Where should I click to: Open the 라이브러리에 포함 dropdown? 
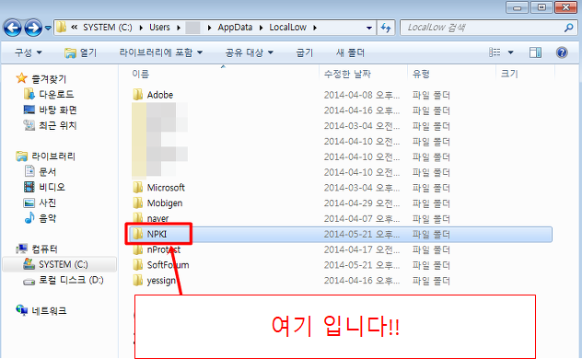click(161, 52)
